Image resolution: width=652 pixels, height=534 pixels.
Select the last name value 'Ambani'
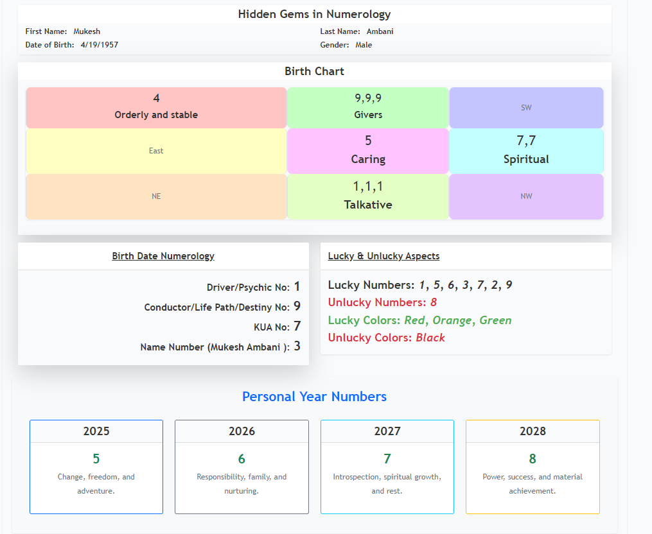pos(380,31)
